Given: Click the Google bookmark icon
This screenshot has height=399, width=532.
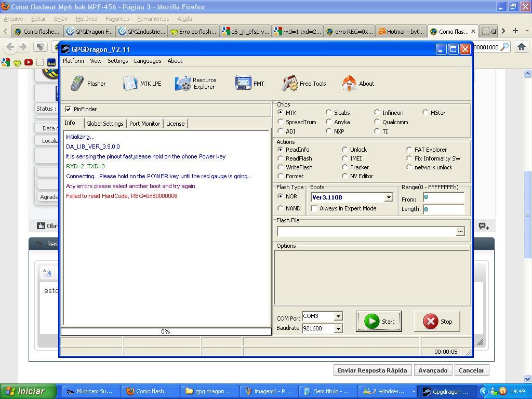Looking at the screenshot, I should [5, 62].
